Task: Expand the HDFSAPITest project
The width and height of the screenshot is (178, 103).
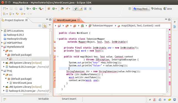Action: 2,43
